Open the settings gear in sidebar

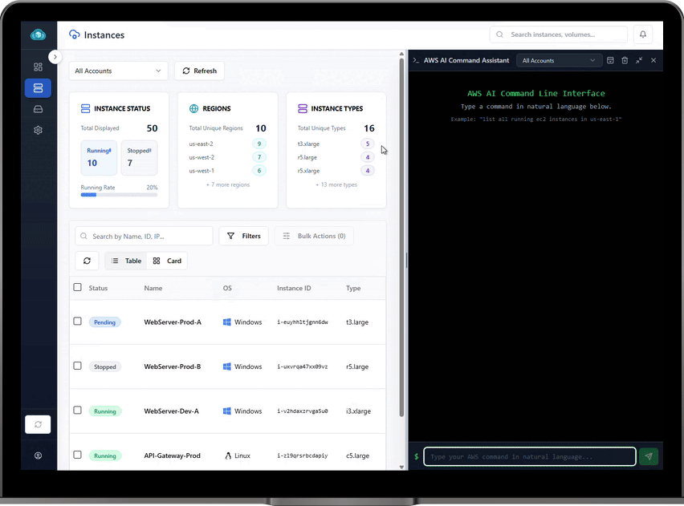38,130
